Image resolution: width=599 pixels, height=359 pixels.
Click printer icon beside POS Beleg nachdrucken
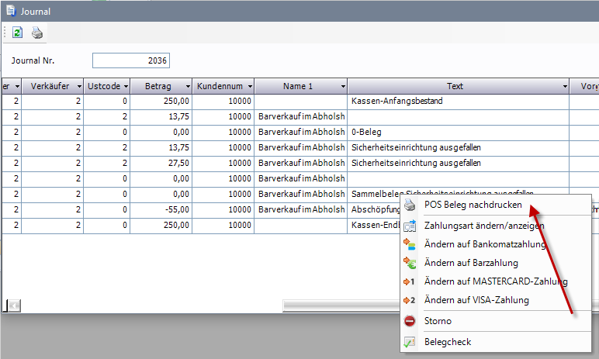(410, 205)
